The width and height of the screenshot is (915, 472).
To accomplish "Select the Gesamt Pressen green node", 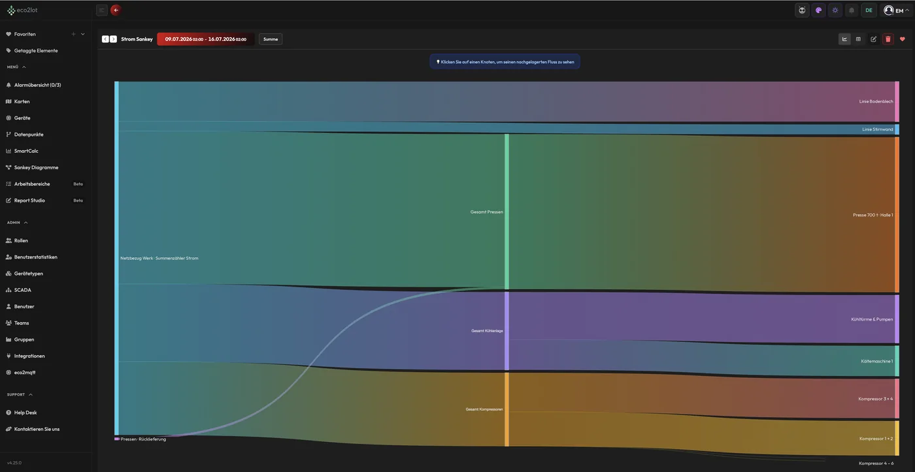I will [x=507, y=212].
